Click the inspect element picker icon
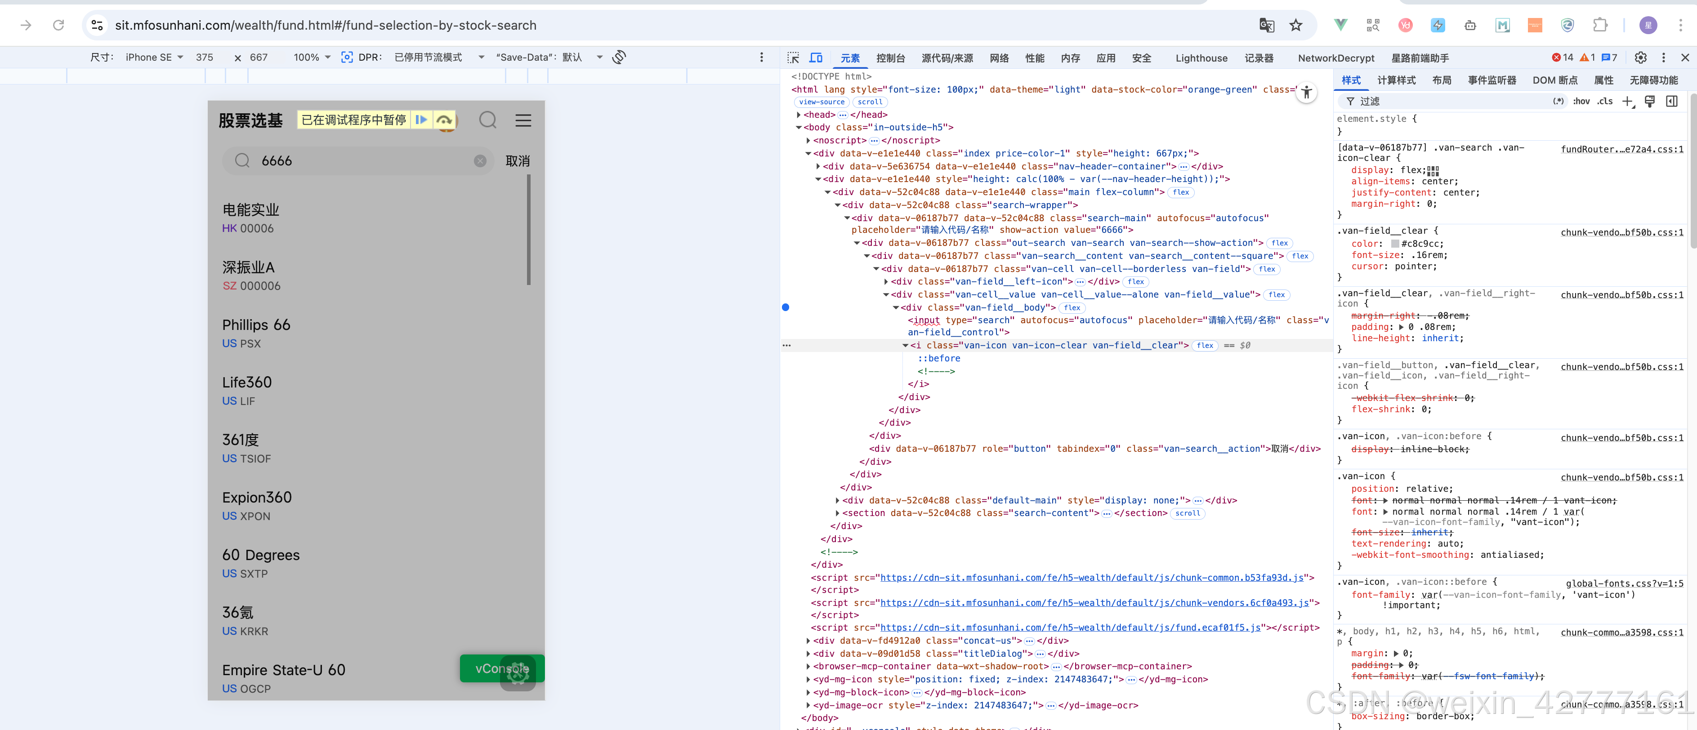This screenshot has height=730, width=1697. tap(793, 58)
